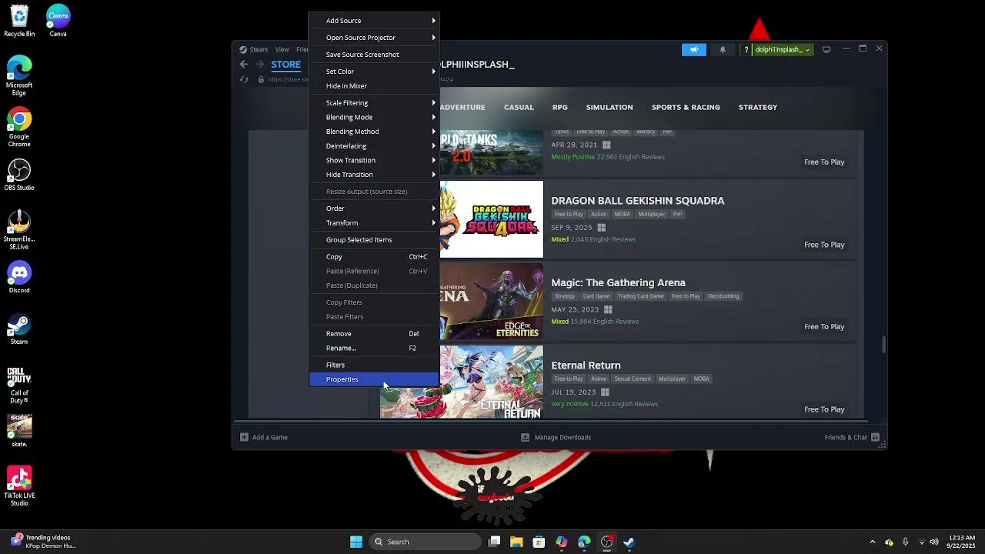Launch Discord desktop shortcut
This screenshot has height=554, width=985.
(x=19, y=278)
